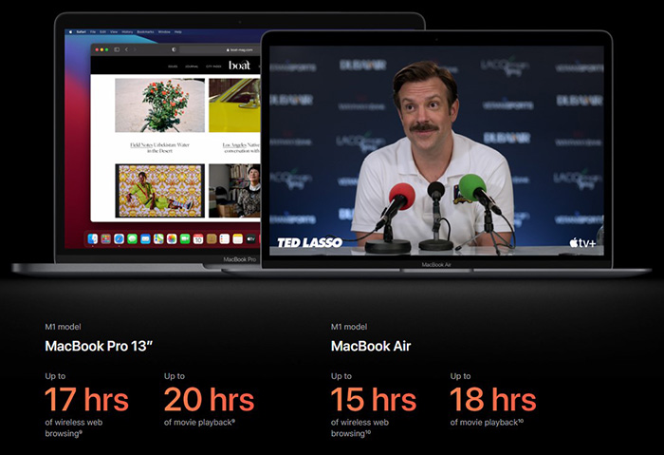Open Finder from the Dock

pos(92,238)
